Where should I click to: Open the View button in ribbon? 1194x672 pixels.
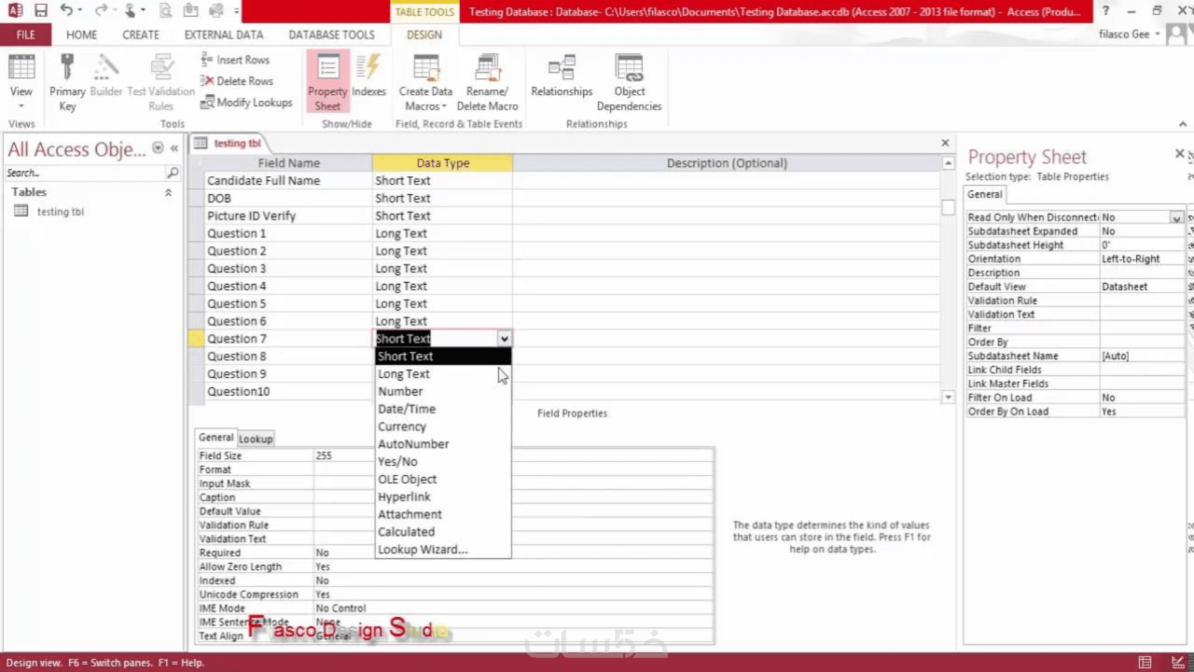(21, 82)
